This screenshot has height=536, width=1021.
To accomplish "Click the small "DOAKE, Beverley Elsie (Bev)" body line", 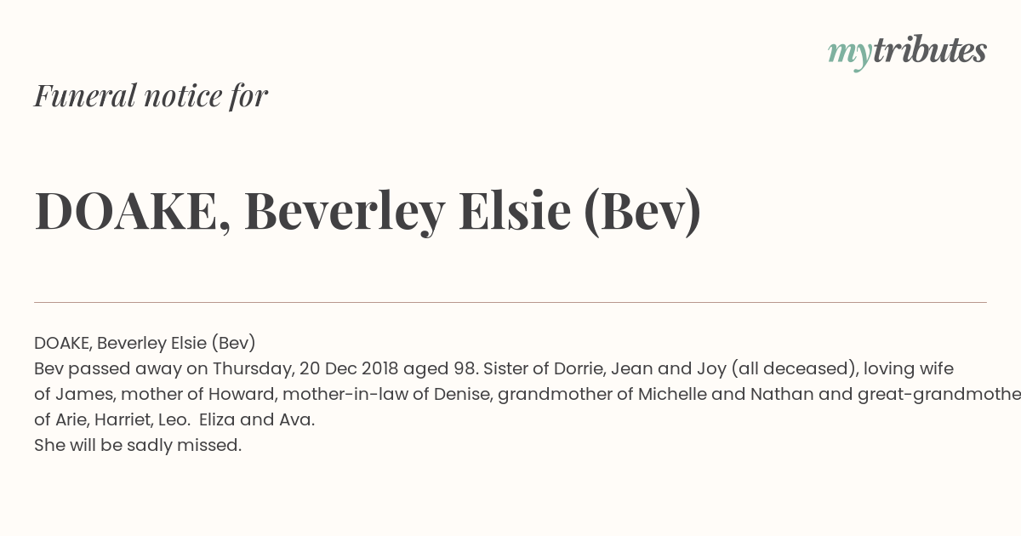I will point(145,344).
